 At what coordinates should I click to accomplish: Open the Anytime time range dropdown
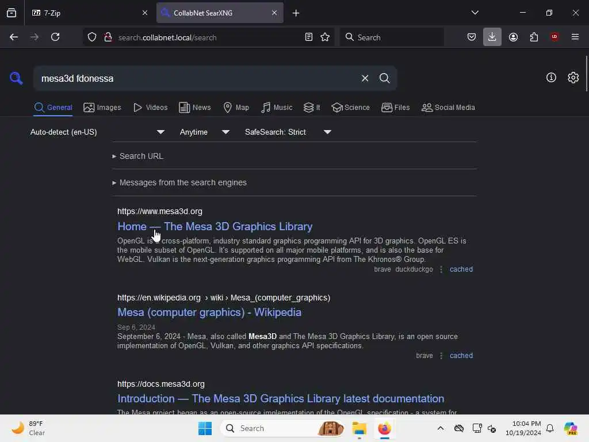pyautogui.click(x=205, y=132)
